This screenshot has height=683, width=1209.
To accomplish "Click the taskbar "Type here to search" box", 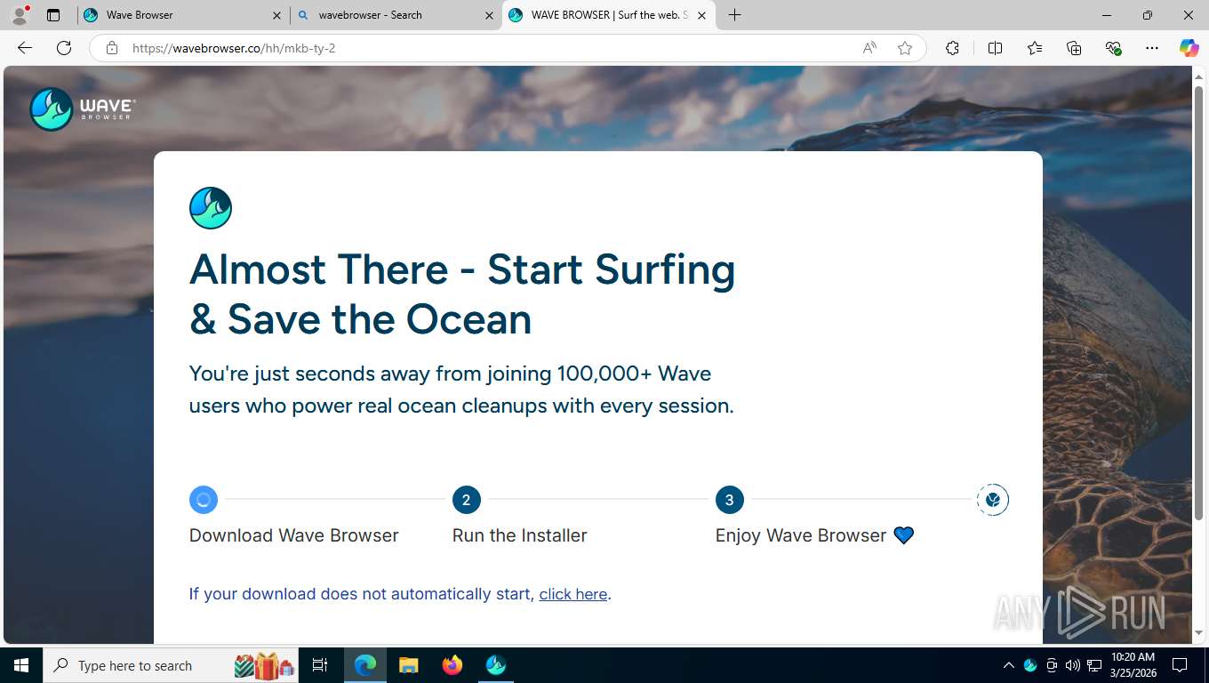I will pos(172,665).
